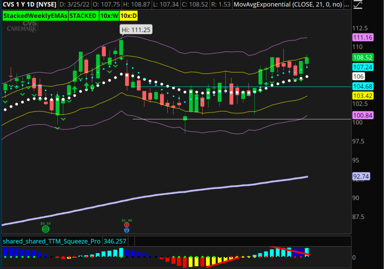Viewport: 384px width, 269px height.
Task: Select the yellow 10x:D daily label
Action: click(128, 16)
